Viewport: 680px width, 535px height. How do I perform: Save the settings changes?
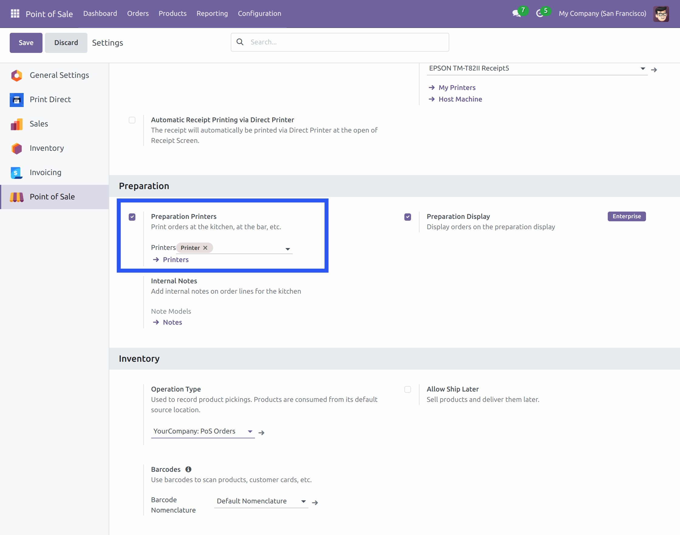[25, 43]
